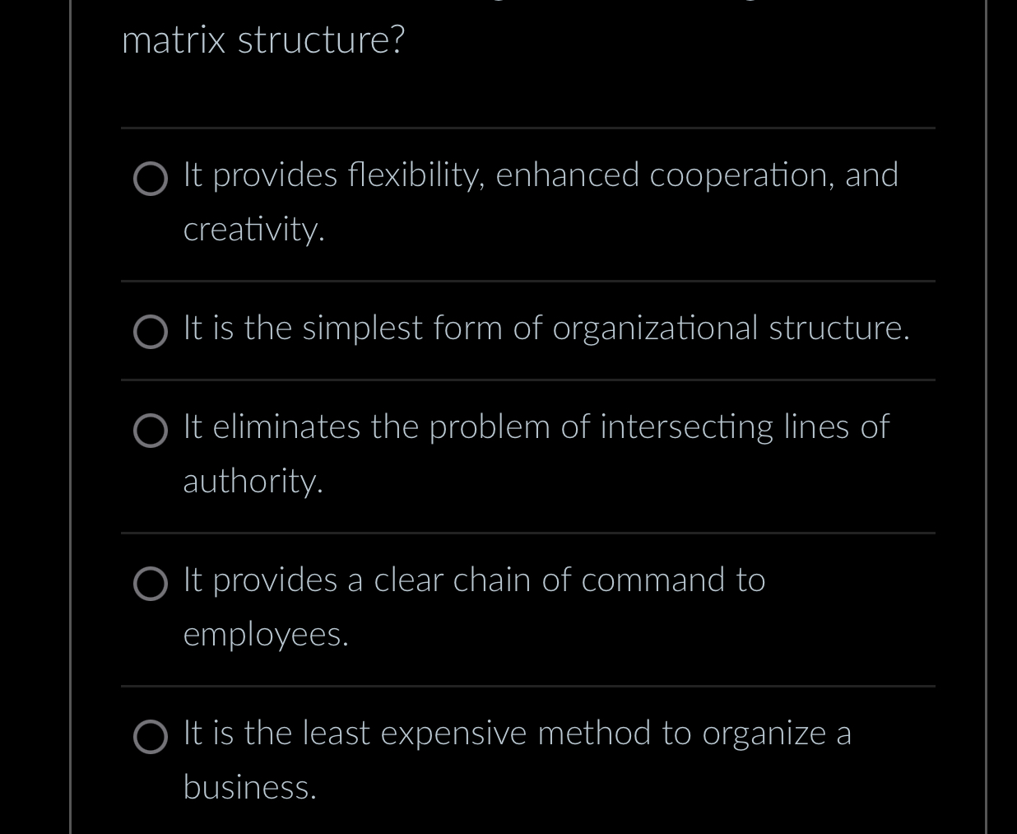Select the radio button for simplest form answer
This screenshot has width=1017, height=834.
(151, 332)
